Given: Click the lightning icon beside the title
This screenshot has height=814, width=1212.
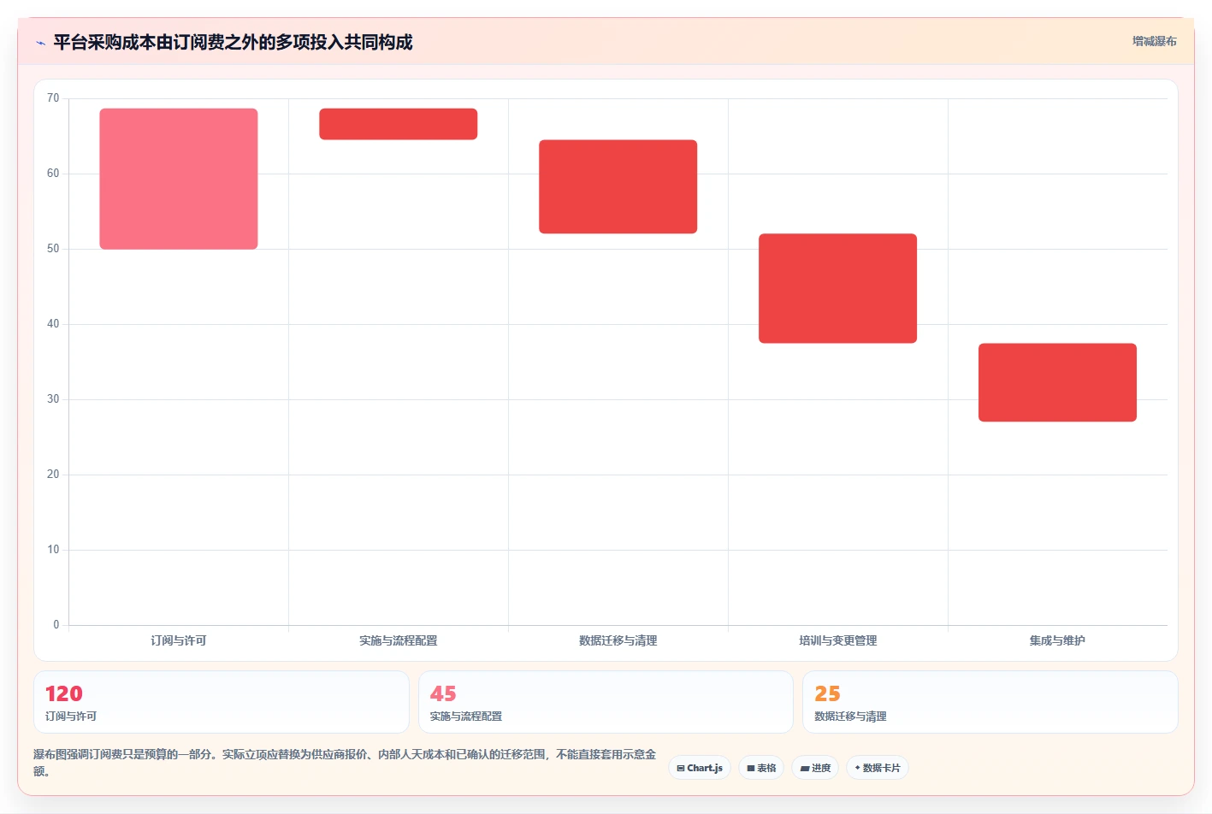Looking at the screenshot, I should (40, 43).
